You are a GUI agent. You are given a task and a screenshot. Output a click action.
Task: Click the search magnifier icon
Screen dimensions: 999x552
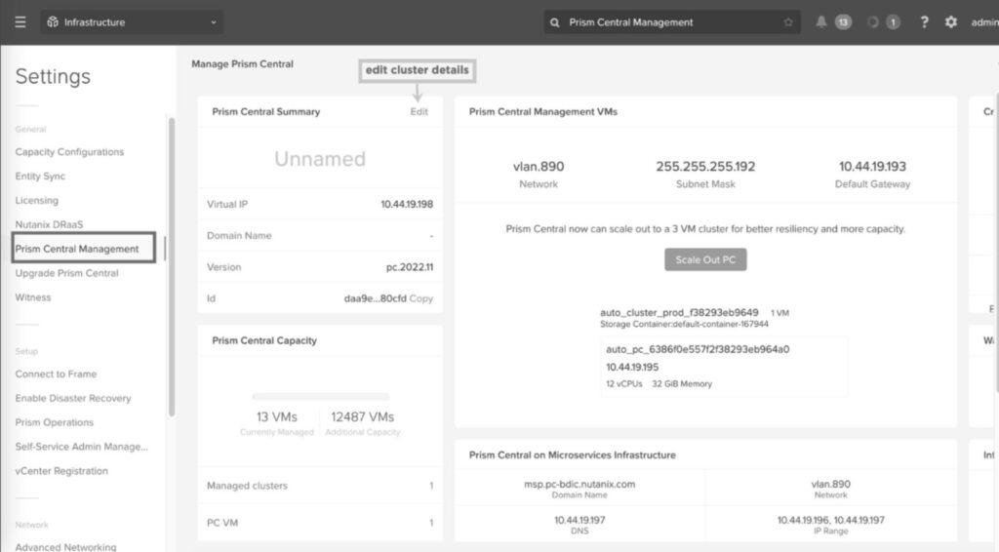pos(555,22)
